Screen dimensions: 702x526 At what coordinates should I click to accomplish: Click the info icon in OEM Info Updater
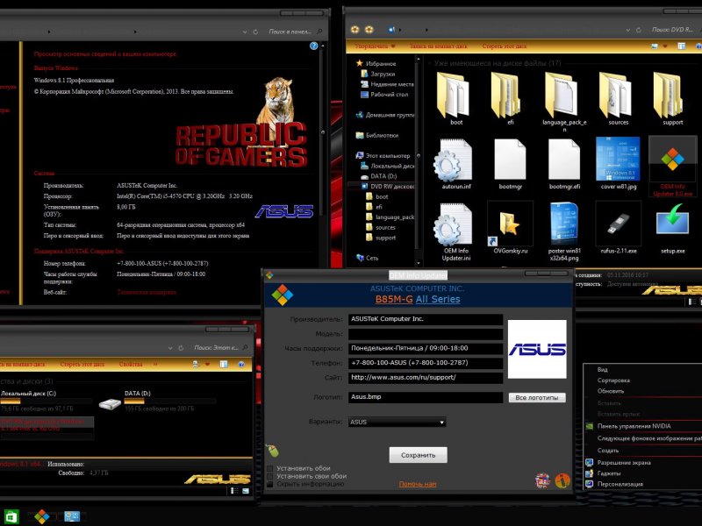coord(562,480)
